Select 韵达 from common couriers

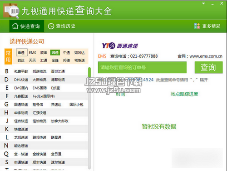click(21, 60)
